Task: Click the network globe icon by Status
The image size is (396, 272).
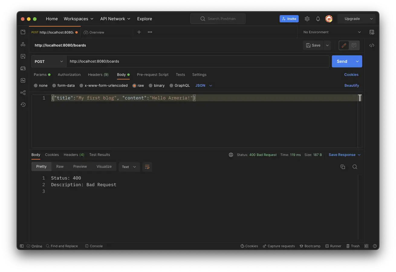Action: (231, 155)
